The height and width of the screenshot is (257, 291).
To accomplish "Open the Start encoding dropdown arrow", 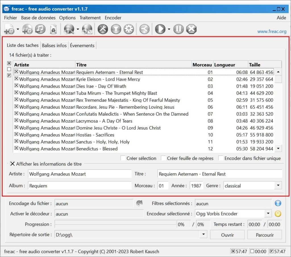I will (x=169, y=29).
